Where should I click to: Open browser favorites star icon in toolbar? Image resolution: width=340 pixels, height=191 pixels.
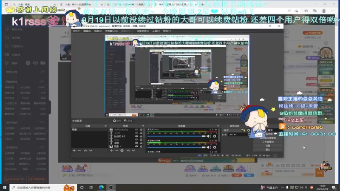coord(306,11)
